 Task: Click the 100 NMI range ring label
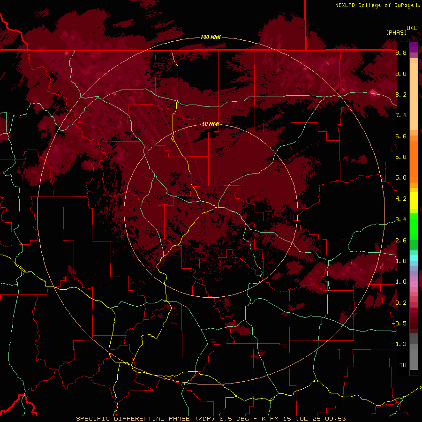click(211, 37)
